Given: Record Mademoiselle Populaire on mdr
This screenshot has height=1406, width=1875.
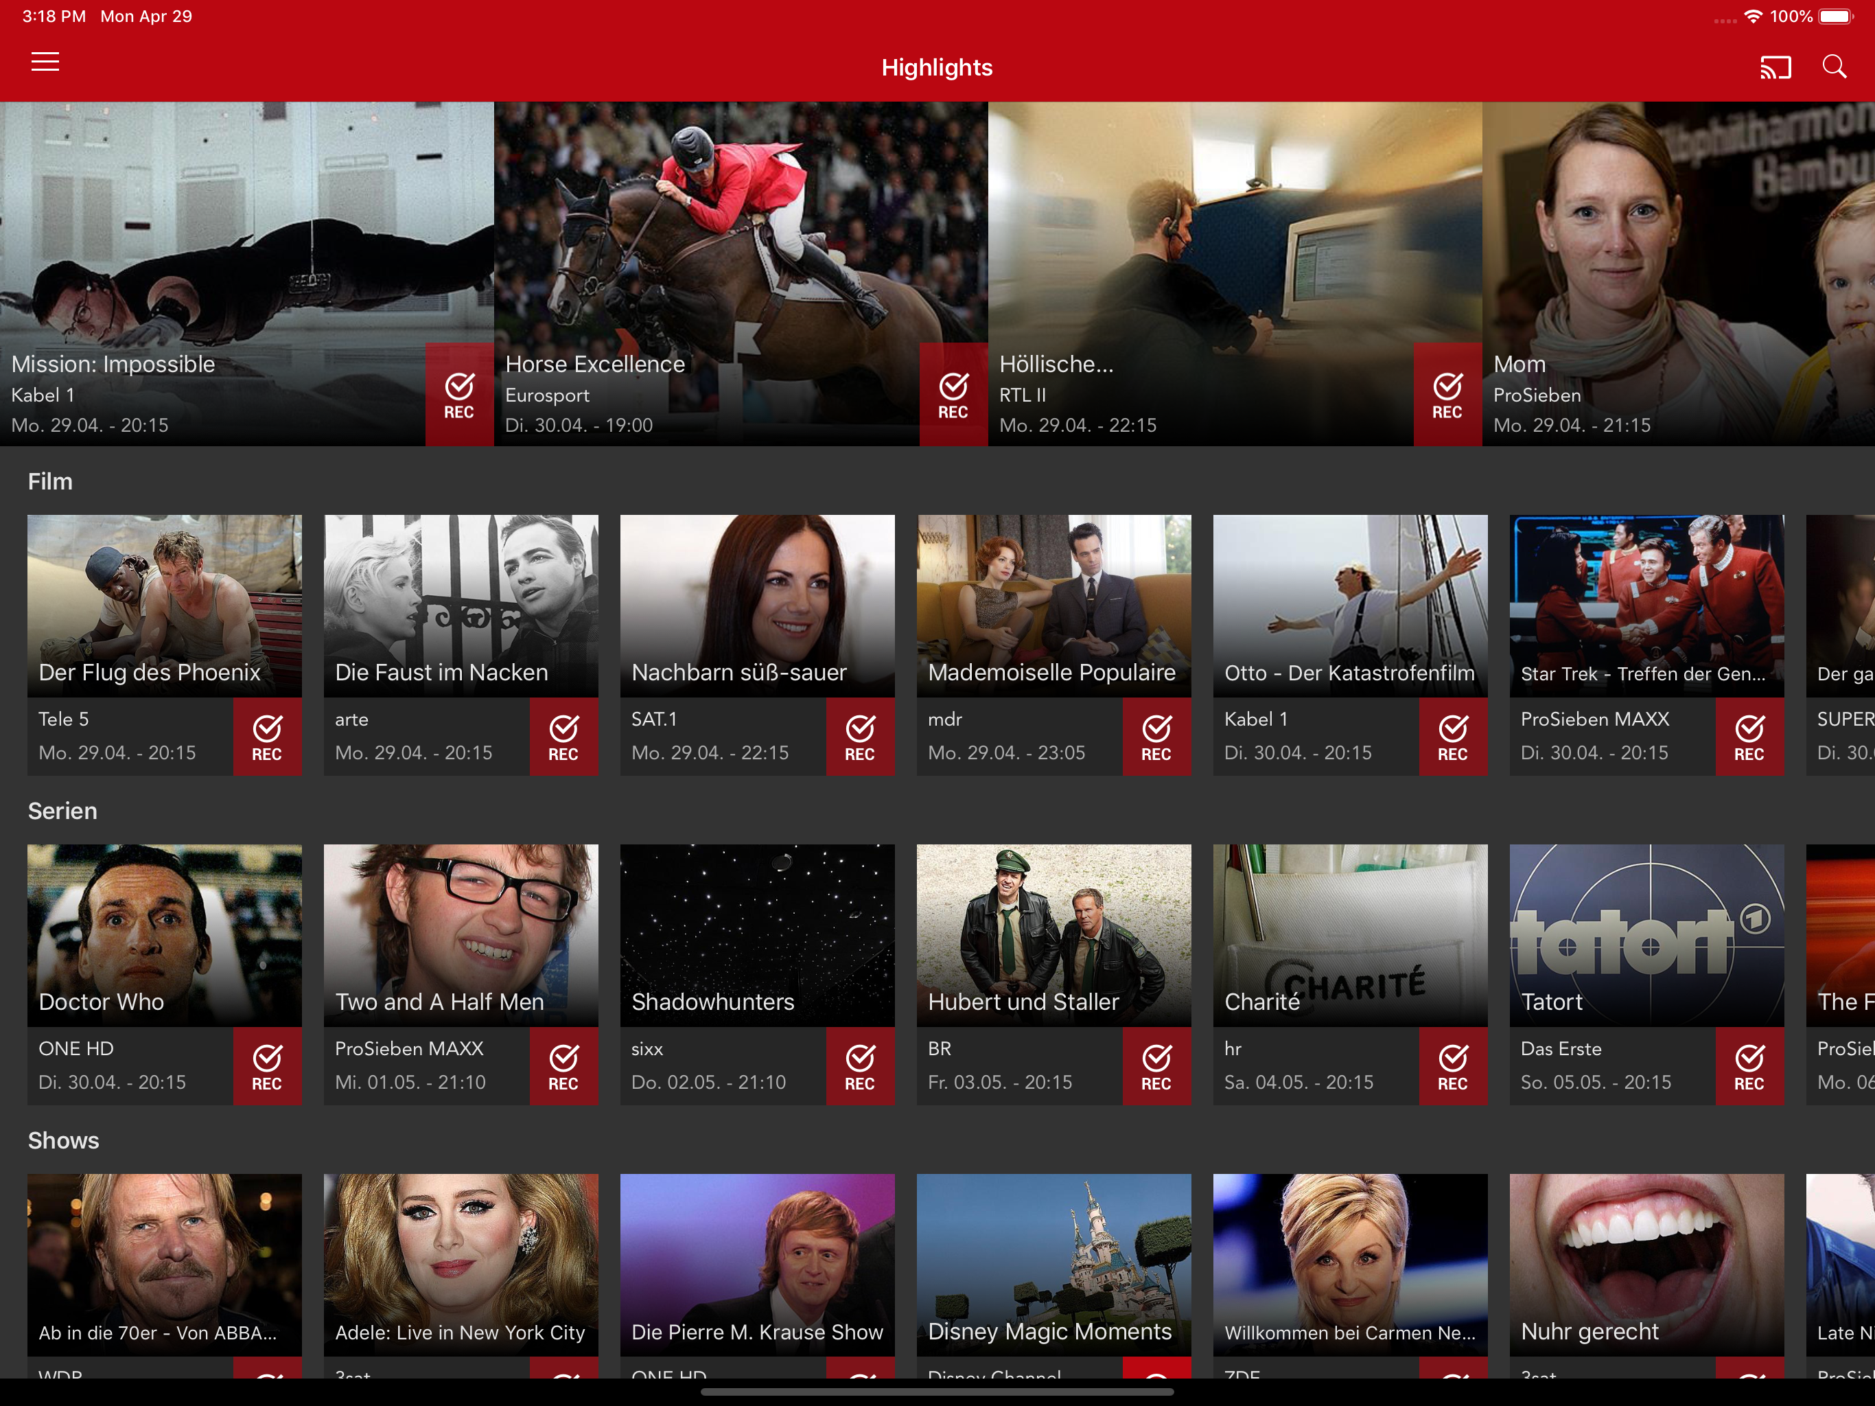Looking at the screenshot, I should click(x=1156, y=736).
